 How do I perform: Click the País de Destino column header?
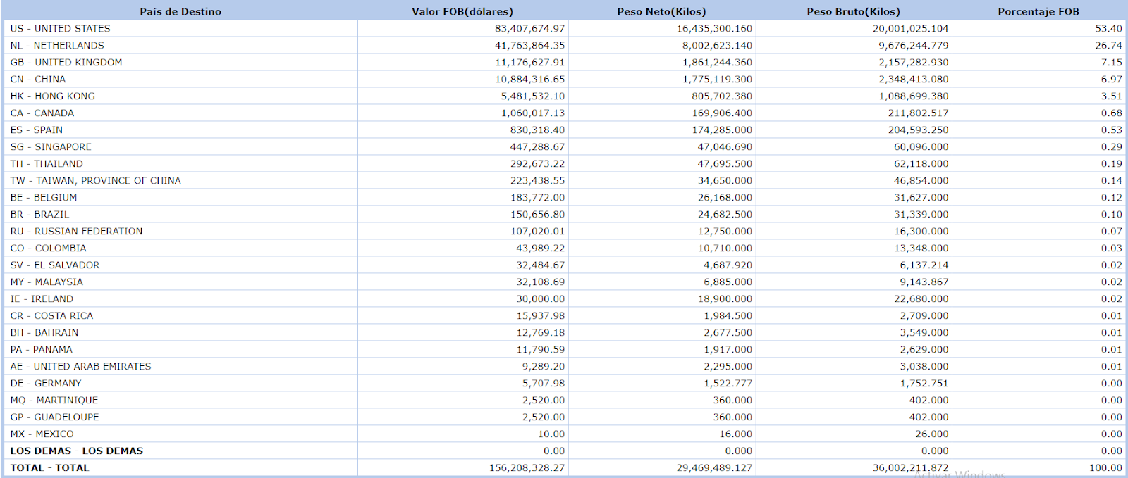[x=180, y=11]
